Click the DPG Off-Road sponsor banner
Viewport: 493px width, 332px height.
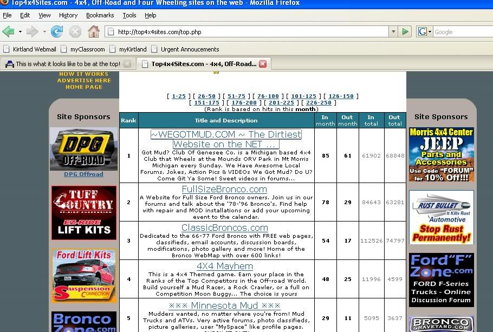83,149
